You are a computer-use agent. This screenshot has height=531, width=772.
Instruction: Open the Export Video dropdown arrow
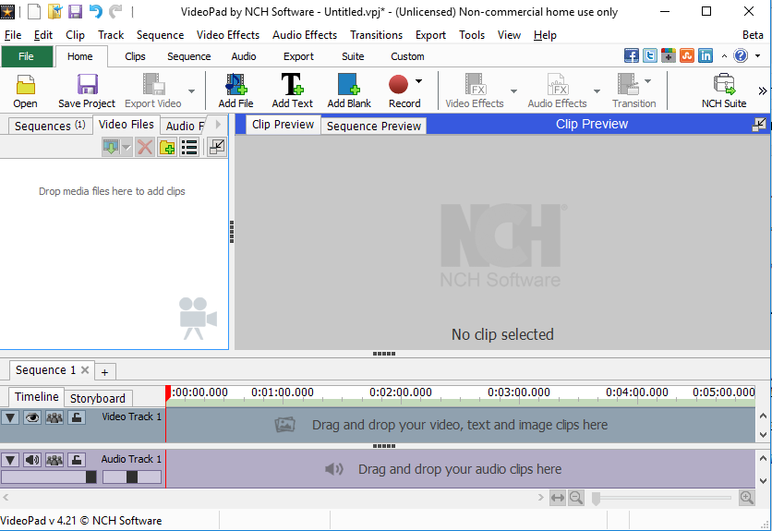[x=191, y=91]
